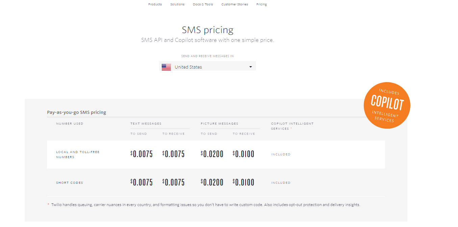Open the Solutions menu
The height and width of the screenshot is (227, 458).
coord(177,4)
